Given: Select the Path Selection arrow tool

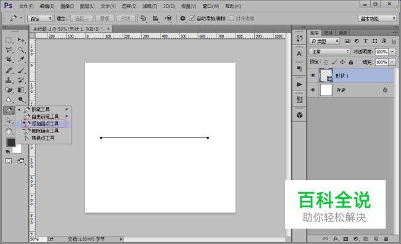Looking at the screenshot, I should [x=9, y=120].
